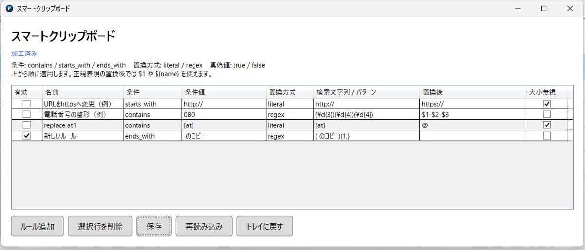Click the 条件値 cell containing 080
This screenshot has height=250, width=585.
224,114
